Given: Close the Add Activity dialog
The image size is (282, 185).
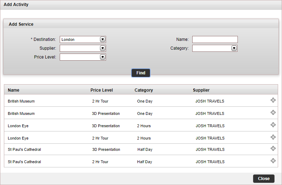Looking at the screenshot, I should pyautogui.click(x=264, y=179).
